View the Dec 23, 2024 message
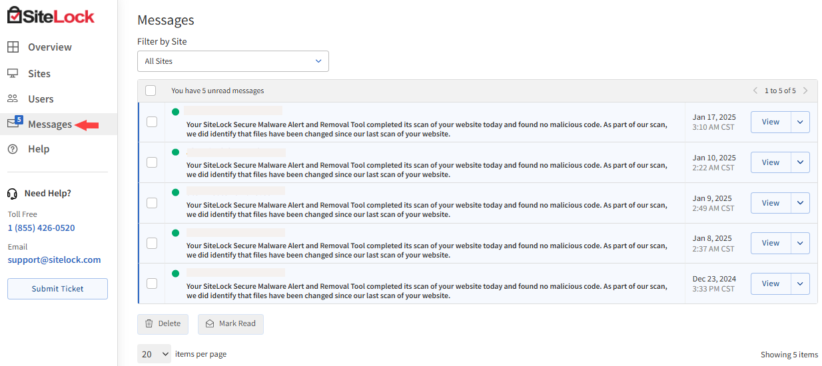 pyautogui.click(x=771, y=283)
